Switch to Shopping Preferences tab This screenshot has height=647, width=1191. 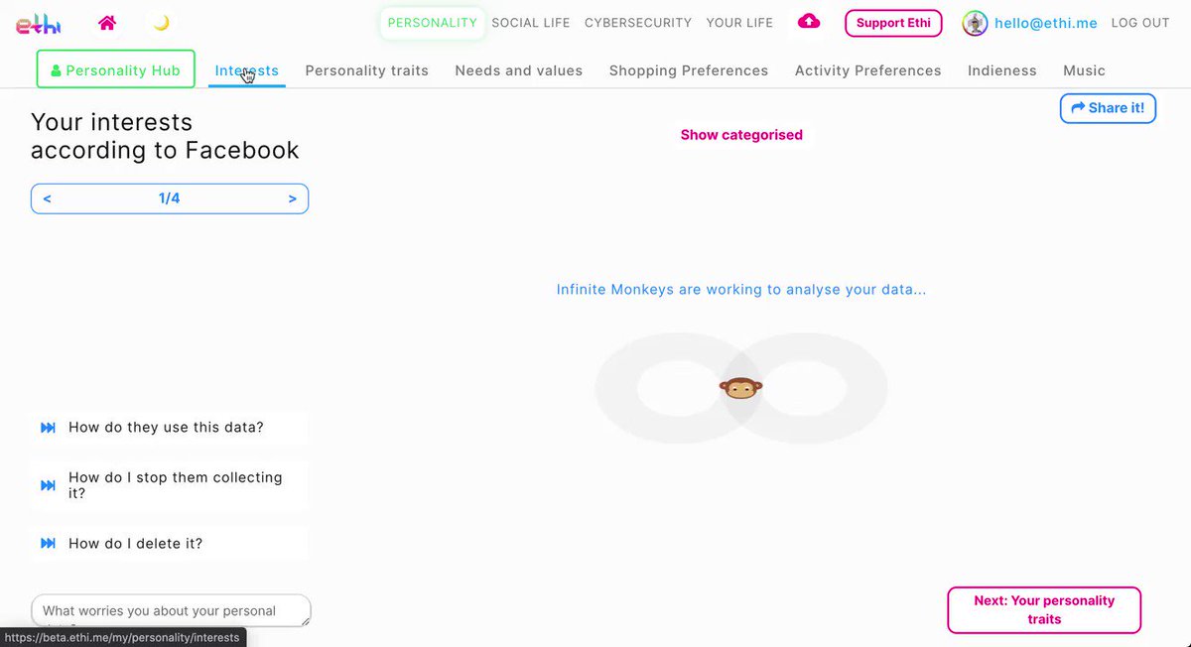coord(689,70)
